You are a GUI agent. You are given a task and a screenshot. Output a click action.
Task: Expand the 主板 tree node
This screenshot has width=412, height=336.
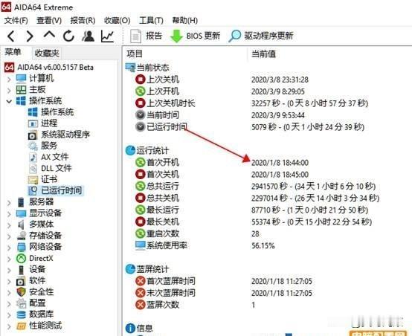(9, 90)
